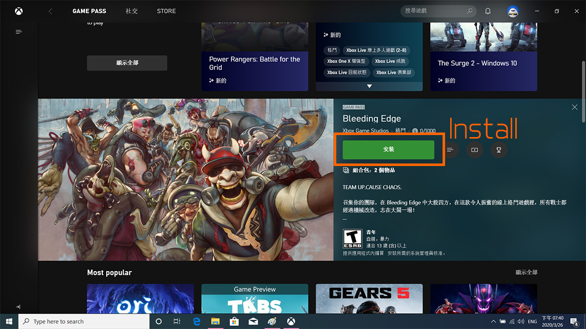Open the profile avatar menu
Image resolution: width=586 pixels, height=329 pixels.
pyautogui.click(x=513, y=11)
